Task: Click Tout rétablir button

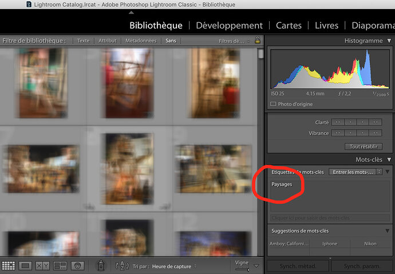Action: (x=364, y=146)
